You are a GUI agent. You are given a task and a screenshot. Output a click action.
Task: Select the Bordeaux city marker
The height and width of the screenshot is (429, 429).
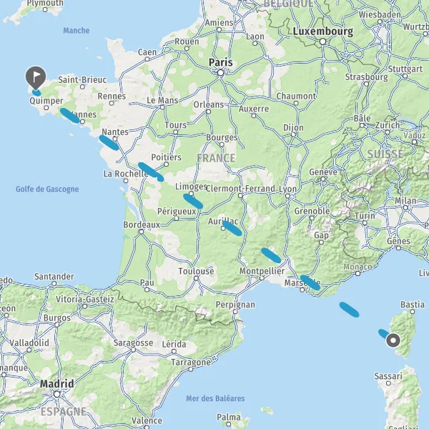click(142, 232)
